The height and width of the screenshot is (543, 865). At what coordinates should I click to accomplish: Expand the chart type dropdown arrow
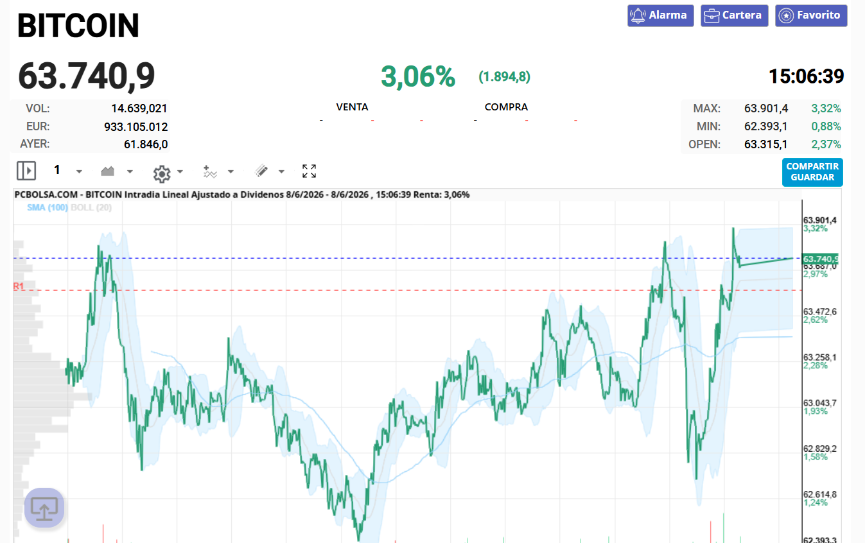click(x=130, y=172)
